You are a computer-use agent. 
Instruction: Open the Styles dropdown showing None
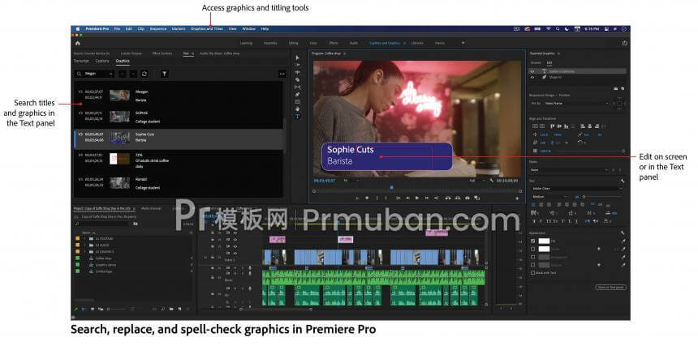[x=569, y=170]
